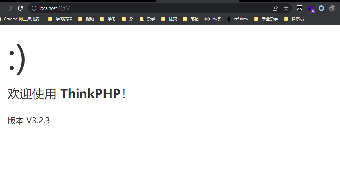Image resolution: width=340 pixels, height=190 pixels.
Task: Open the 专业杂学 bookmark folder
Action: [266, 19]
